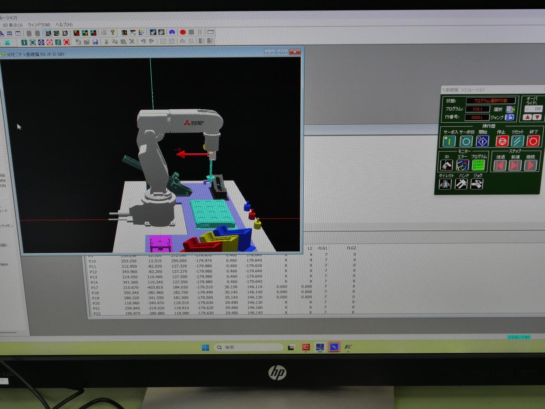Click the リセット reset button

518,141
